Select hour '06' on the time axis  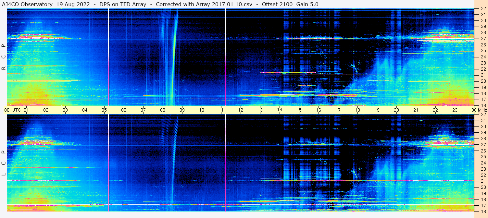click(x=124, y=110)
